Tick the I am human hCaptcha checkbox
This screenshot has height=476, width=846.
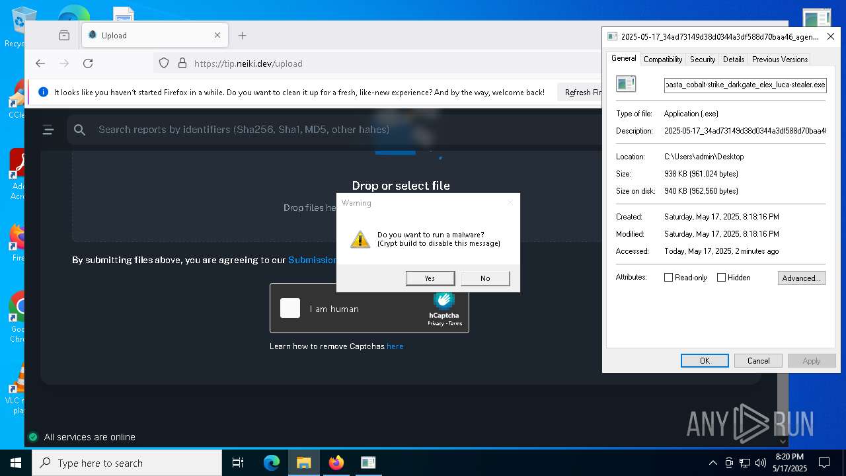290,308
